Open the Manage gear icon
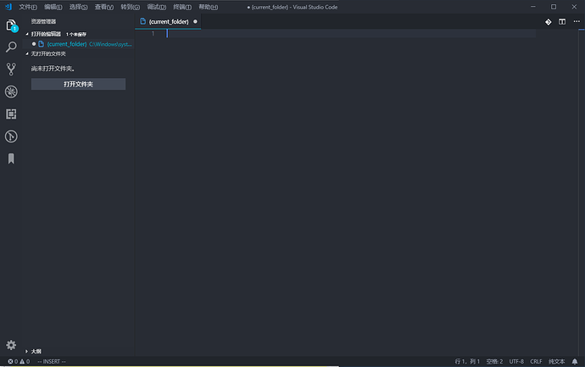This screenshot has height=367, width=585. click(11, 345)
